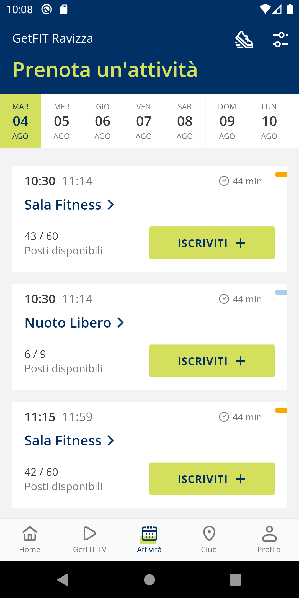This screenshot has height=598, width=299.
Task: Select Saturday 08 AGO date tab
Action: (185, 121)
